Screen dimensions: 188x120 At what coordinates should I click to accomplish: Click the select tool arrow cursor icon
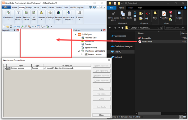point(42,27)
